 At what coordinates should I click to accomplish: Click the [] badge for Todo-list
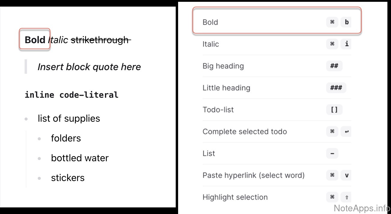(334, 110)
